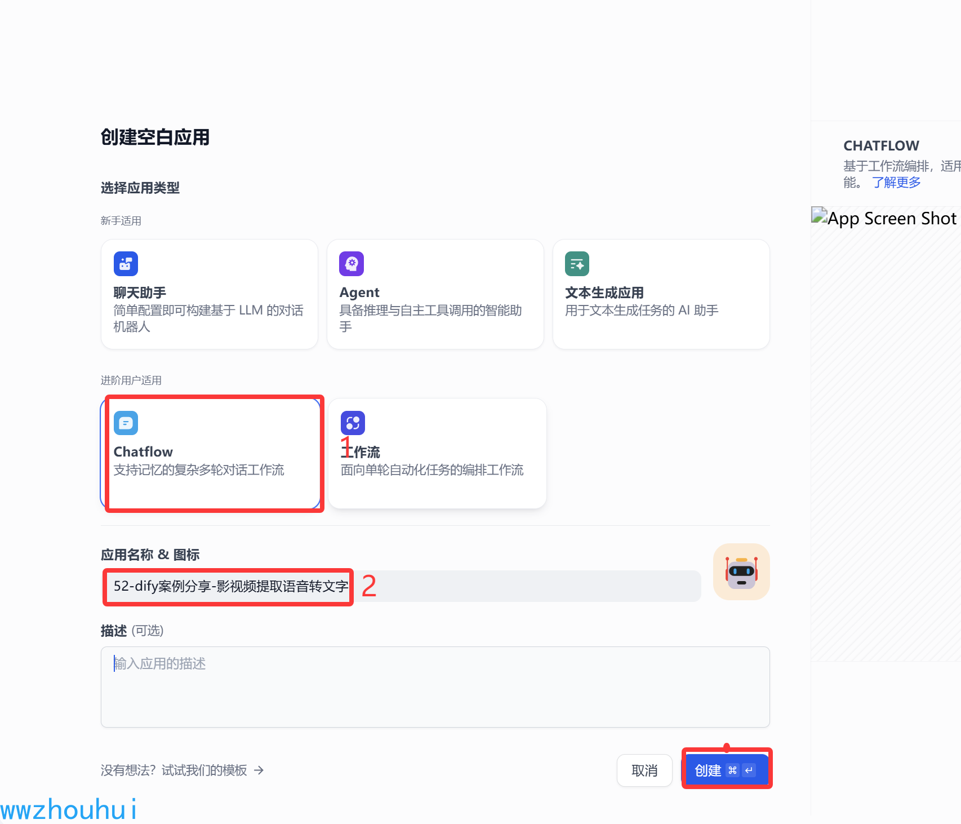Select the Chatflow app type card

pyautogui.click(x=211, y=453)
